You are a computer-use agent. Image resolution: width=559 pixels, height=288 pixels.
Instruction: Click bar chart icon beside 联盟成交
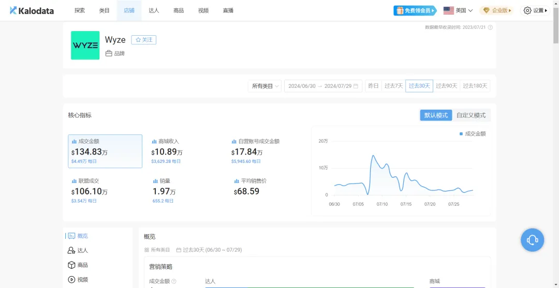(x=74, y=181)
